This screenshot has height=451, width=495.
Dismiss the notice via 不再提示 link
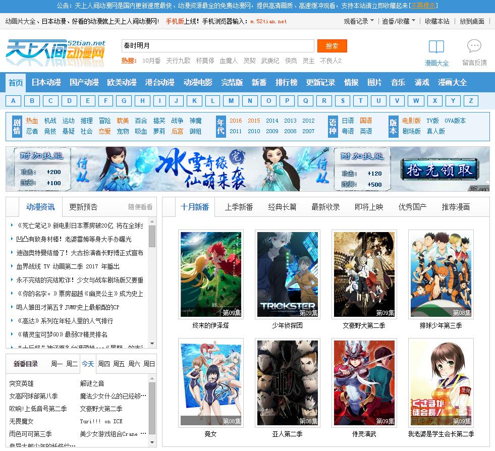(x=423, y=6)
